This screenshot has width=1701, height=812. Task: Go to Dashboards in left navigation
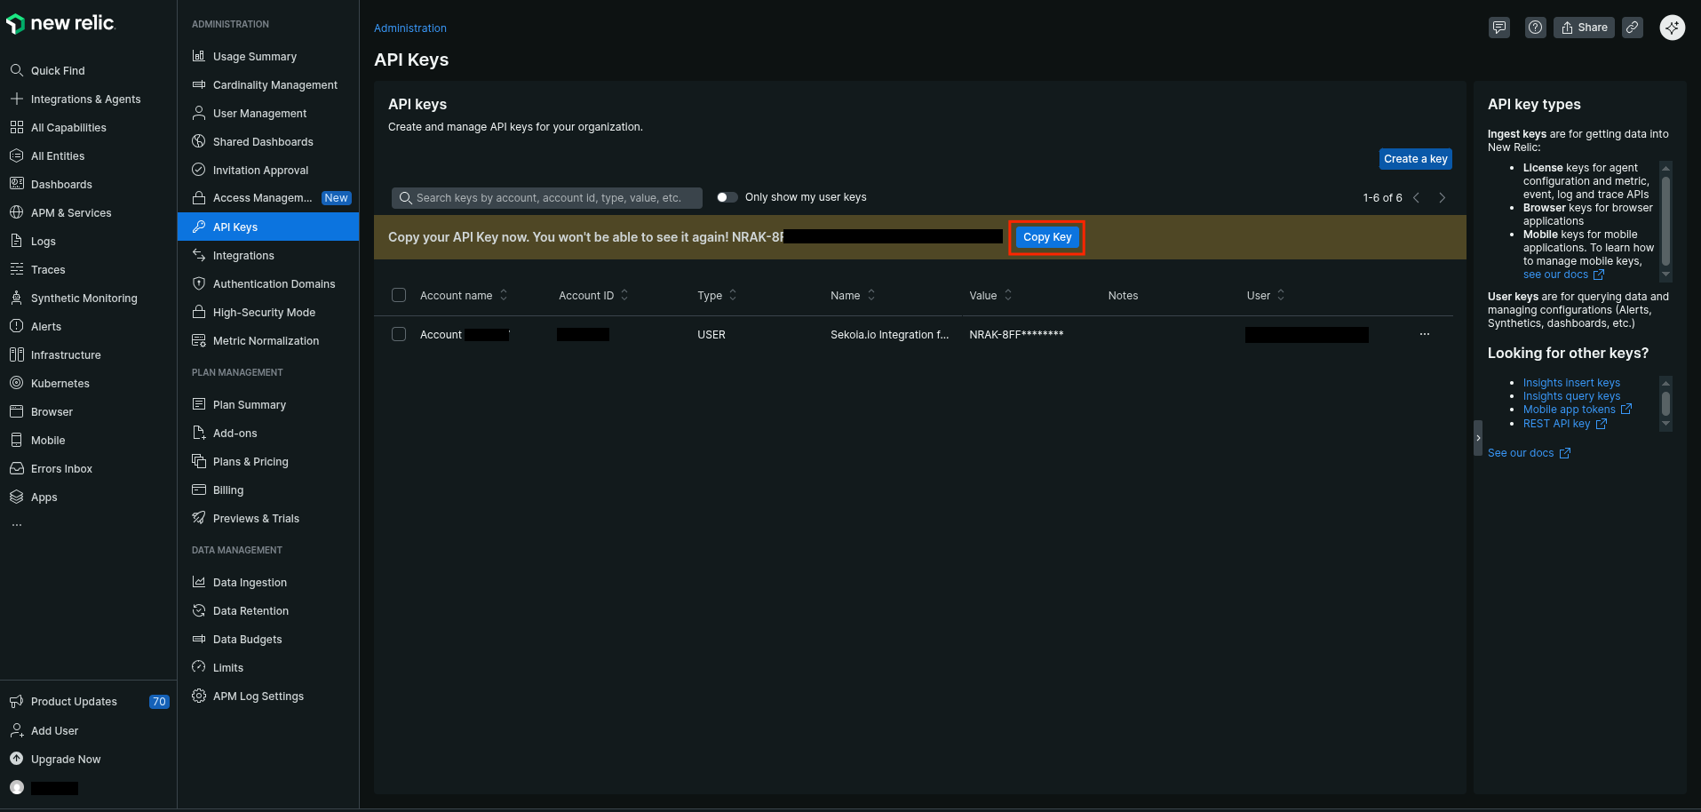[61, 185]
